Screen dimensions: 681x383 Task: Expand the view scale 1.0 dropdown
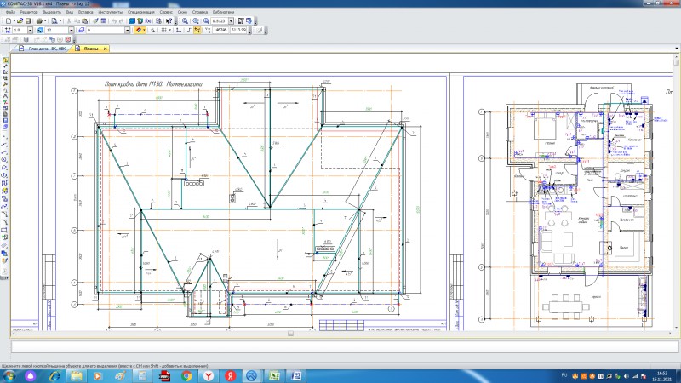coord(31,30)
